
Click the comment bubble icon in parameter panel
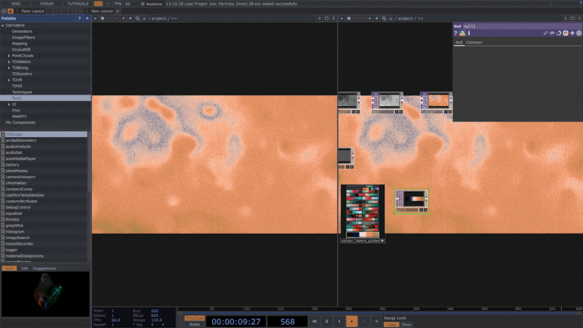tap(552, 34)
